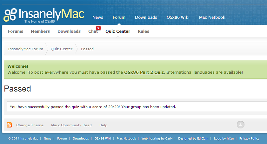The width and height of the screenshot is (267, 144).
Task: Select Forum in the top navigation
Action: point(119,17)
